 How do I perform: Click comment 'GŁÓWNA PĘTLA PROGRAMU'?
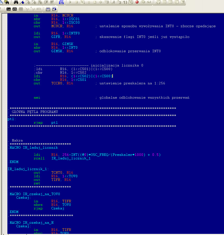pos(35,112)
